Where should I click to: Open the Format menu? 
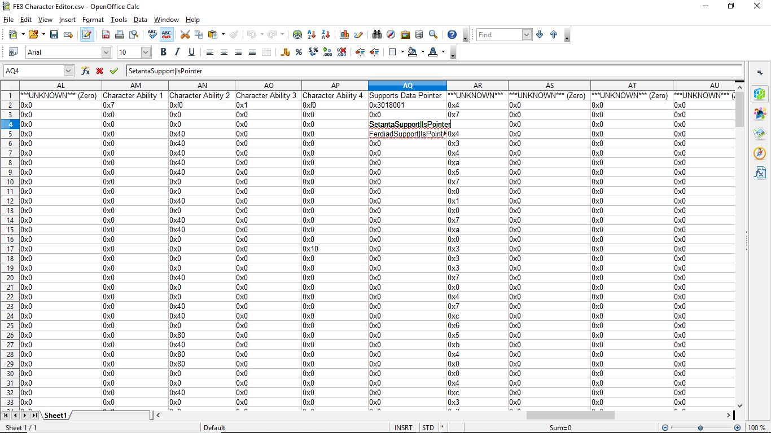[93, 20]
